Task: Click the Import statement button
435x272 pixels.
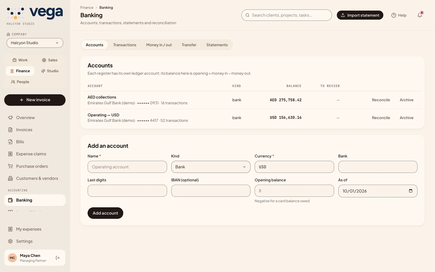Action: [360, 15]
